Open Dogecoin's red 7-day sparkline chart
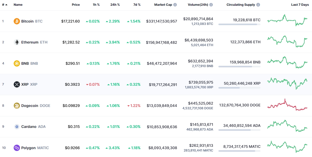The height and width of the screenshot is (157, 312). [287, 105]
